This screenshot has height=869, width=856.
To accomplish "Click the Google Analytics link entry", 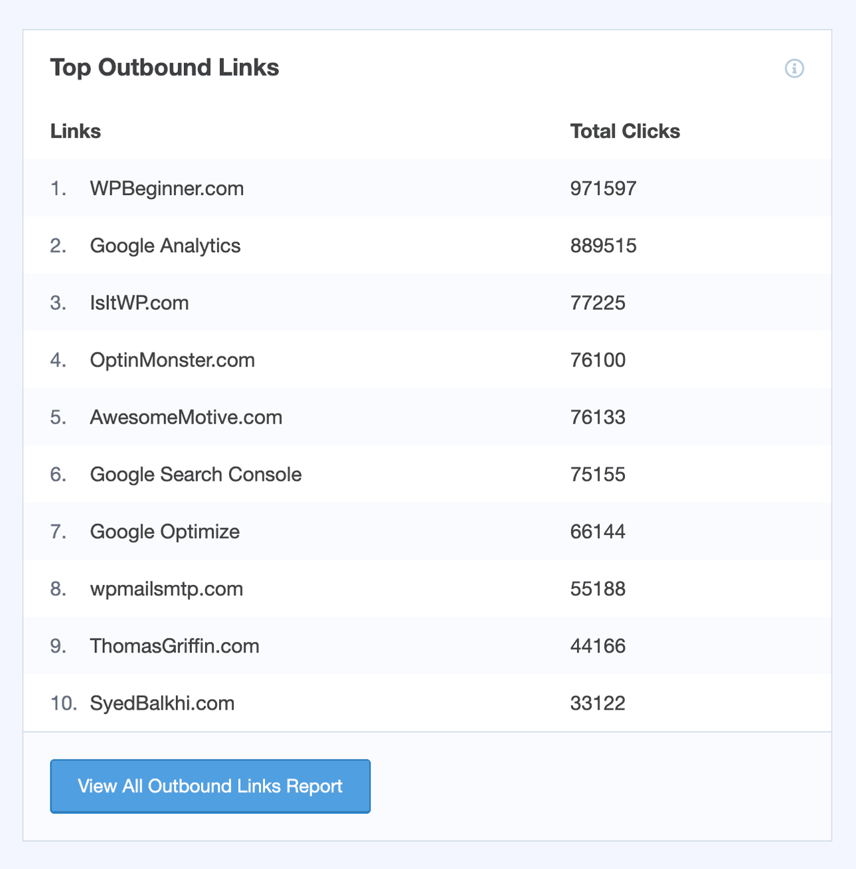I will coord(165,246).
